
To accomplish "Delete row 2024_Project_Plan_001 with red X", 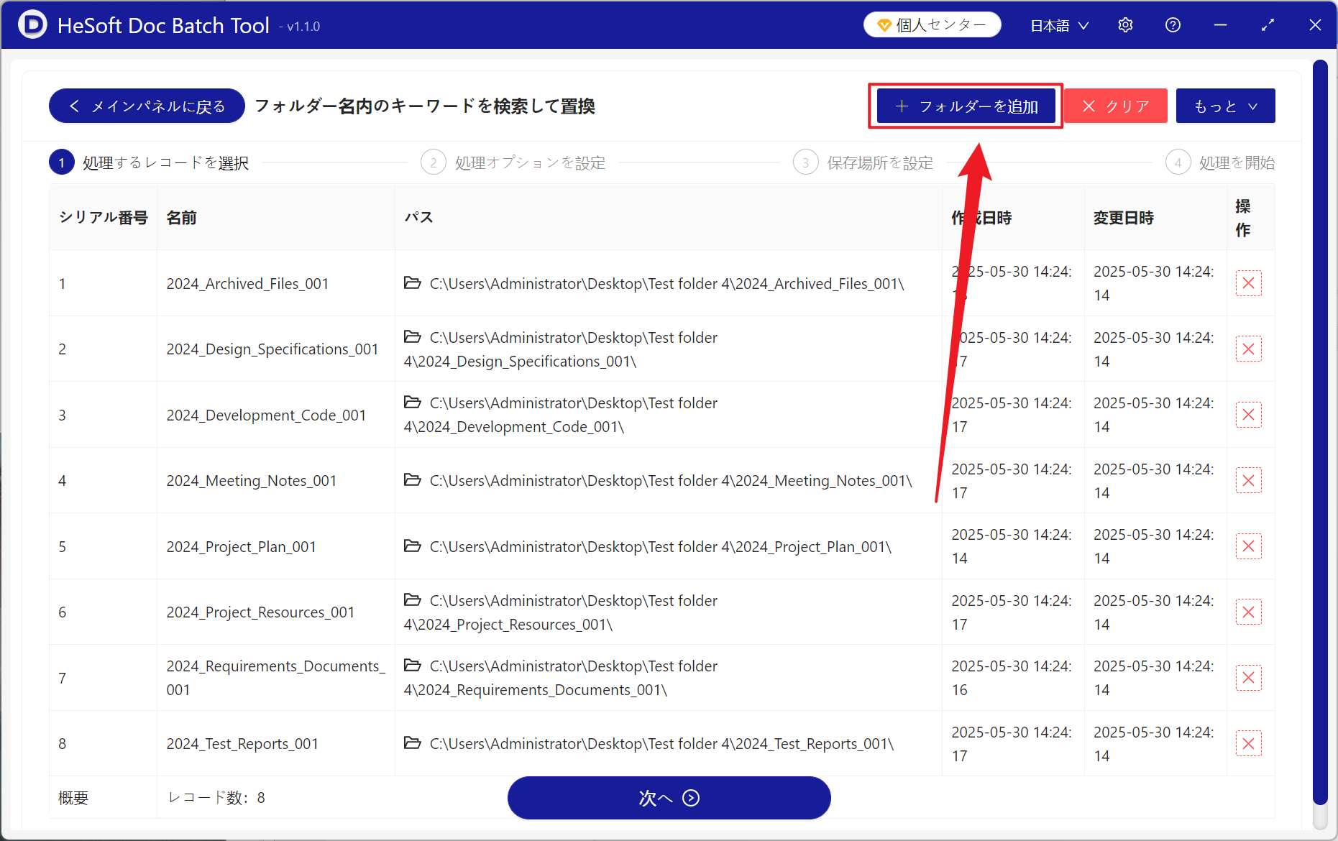I will point(1248,546).
